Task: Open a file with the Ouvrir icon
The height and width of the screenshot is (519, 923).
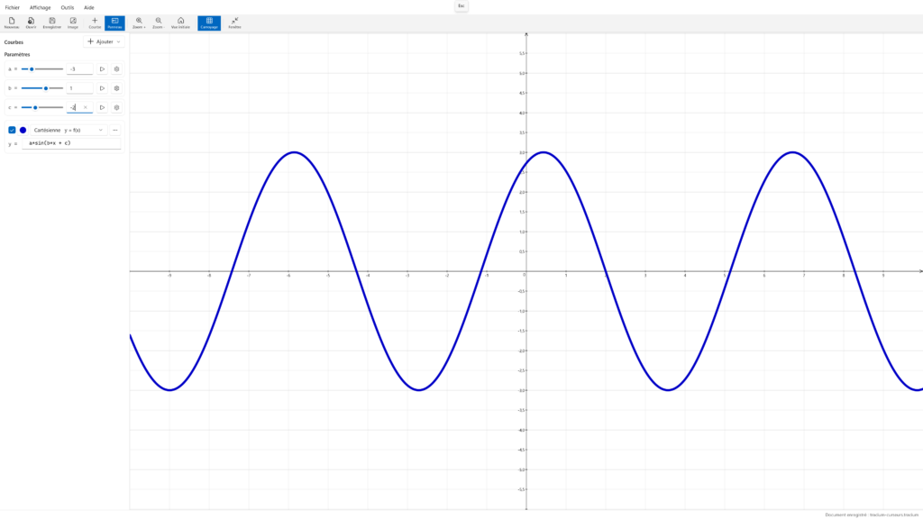Action: pos(31,23)
